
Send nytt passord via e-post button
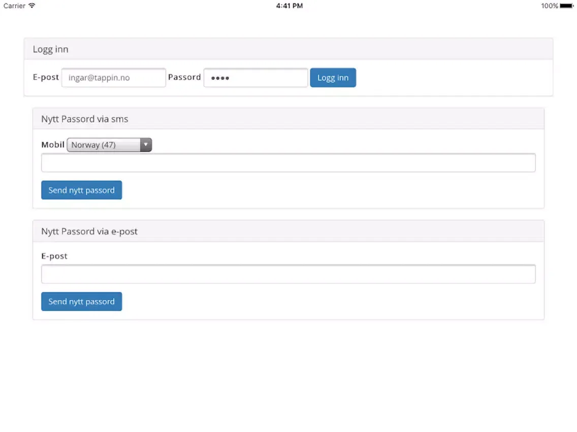point(81,301)
